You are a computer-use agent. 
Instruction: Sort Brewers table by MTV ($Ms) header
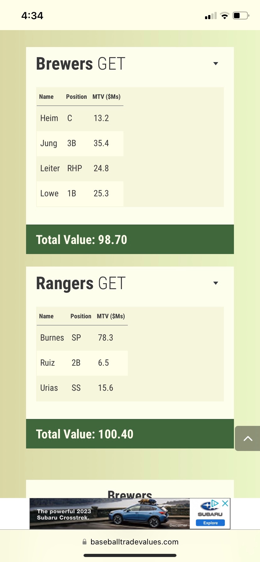tap(106, 97)
